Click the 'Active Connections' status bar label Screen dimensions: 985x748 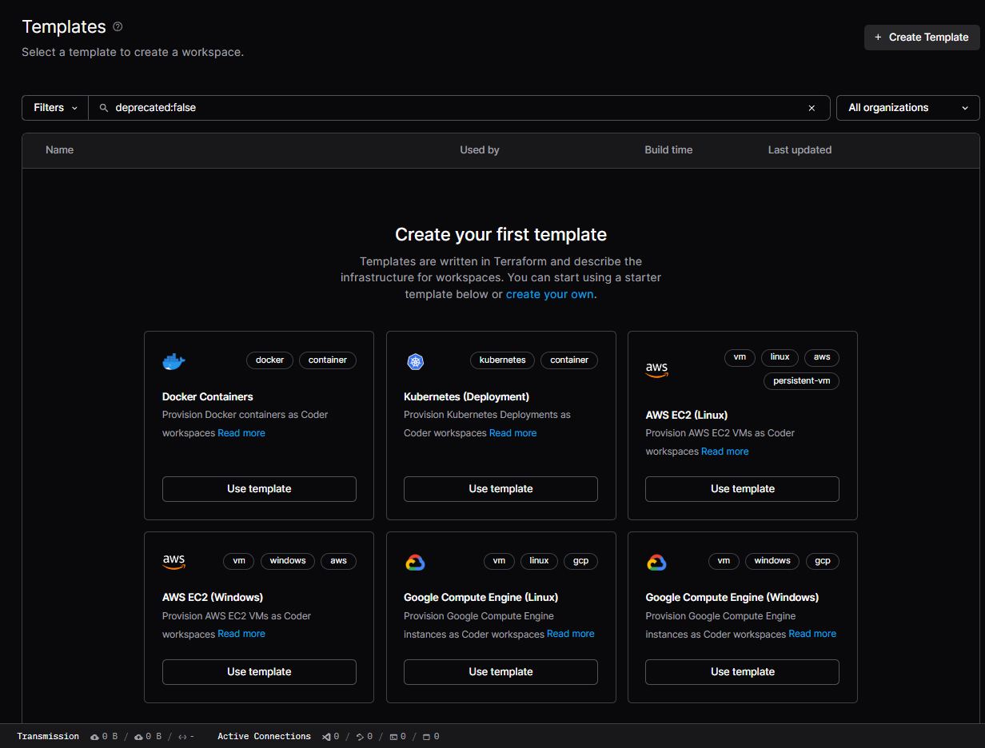click(x=265, y=737)
